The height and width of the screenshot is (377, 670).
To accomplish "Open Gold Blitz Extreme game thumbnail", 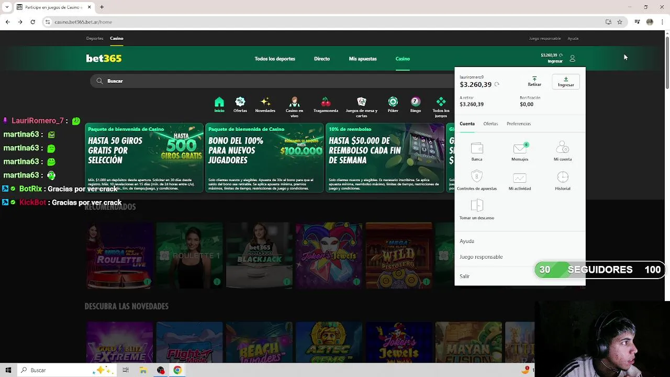I will point(119,342).
